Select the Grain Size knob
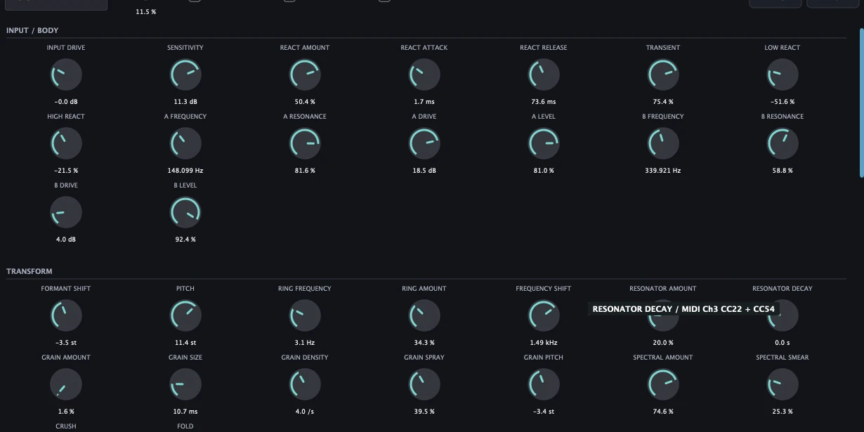Screen dimensions: 864x432 coord(185,384)
